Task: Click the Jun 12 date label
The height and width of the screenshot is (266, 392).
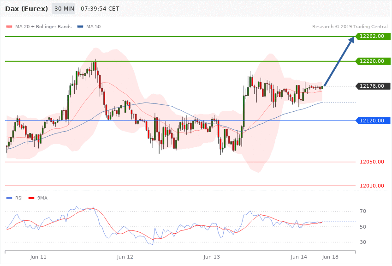Action: click(x=125, y=257)
